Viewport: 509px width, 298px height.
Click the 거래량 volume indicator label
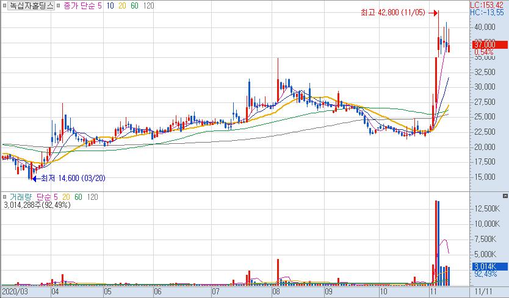pos(21,197)
